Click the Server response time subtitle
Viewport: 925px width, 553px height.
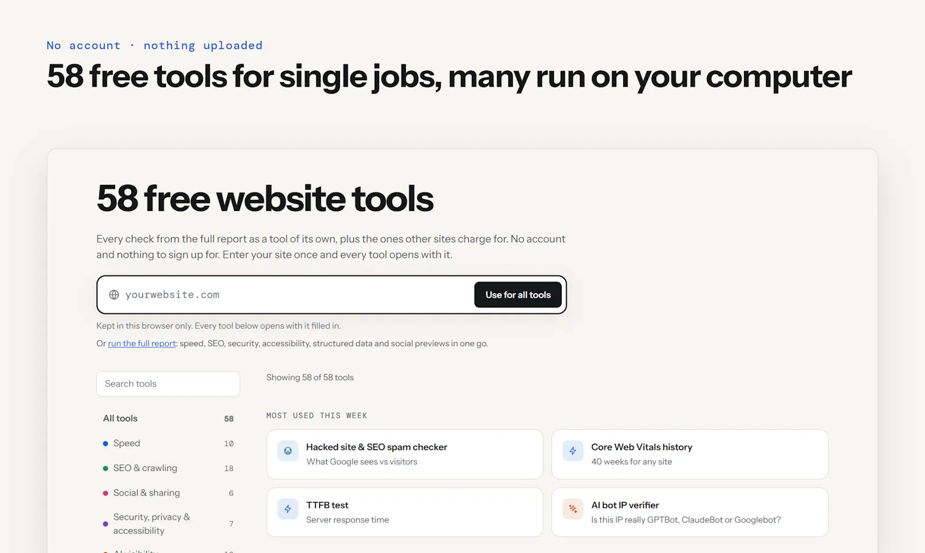pos(347,520)
